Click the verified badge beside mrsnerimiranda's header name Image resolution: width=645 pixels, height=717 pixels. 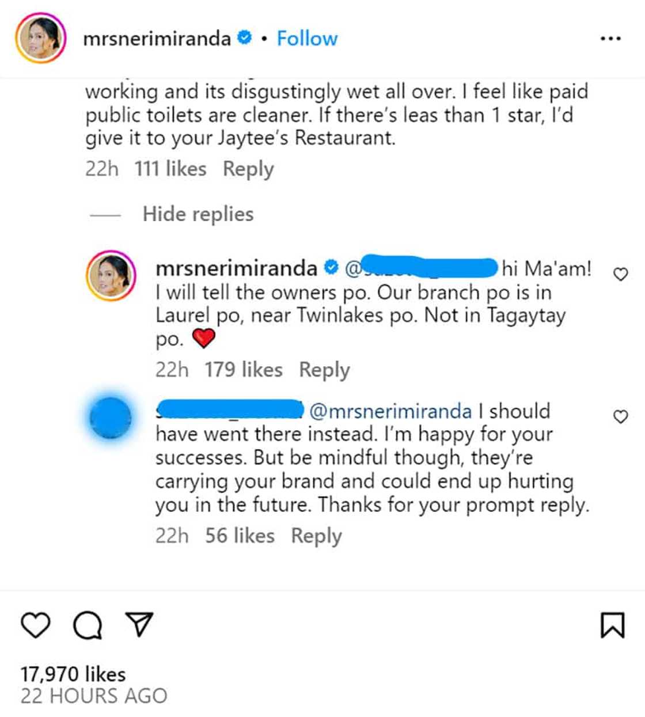pyautogui.click(x=244, y=36)
